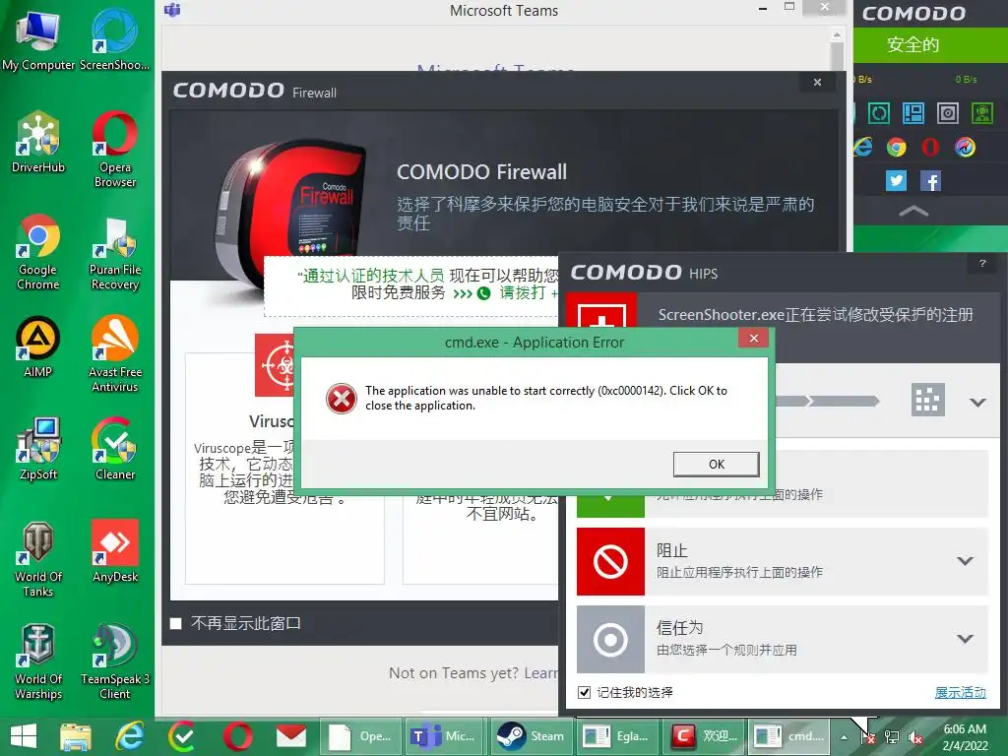Launch Chrome from Comodo widget
1008x756 pixels.
click(896, 148)
